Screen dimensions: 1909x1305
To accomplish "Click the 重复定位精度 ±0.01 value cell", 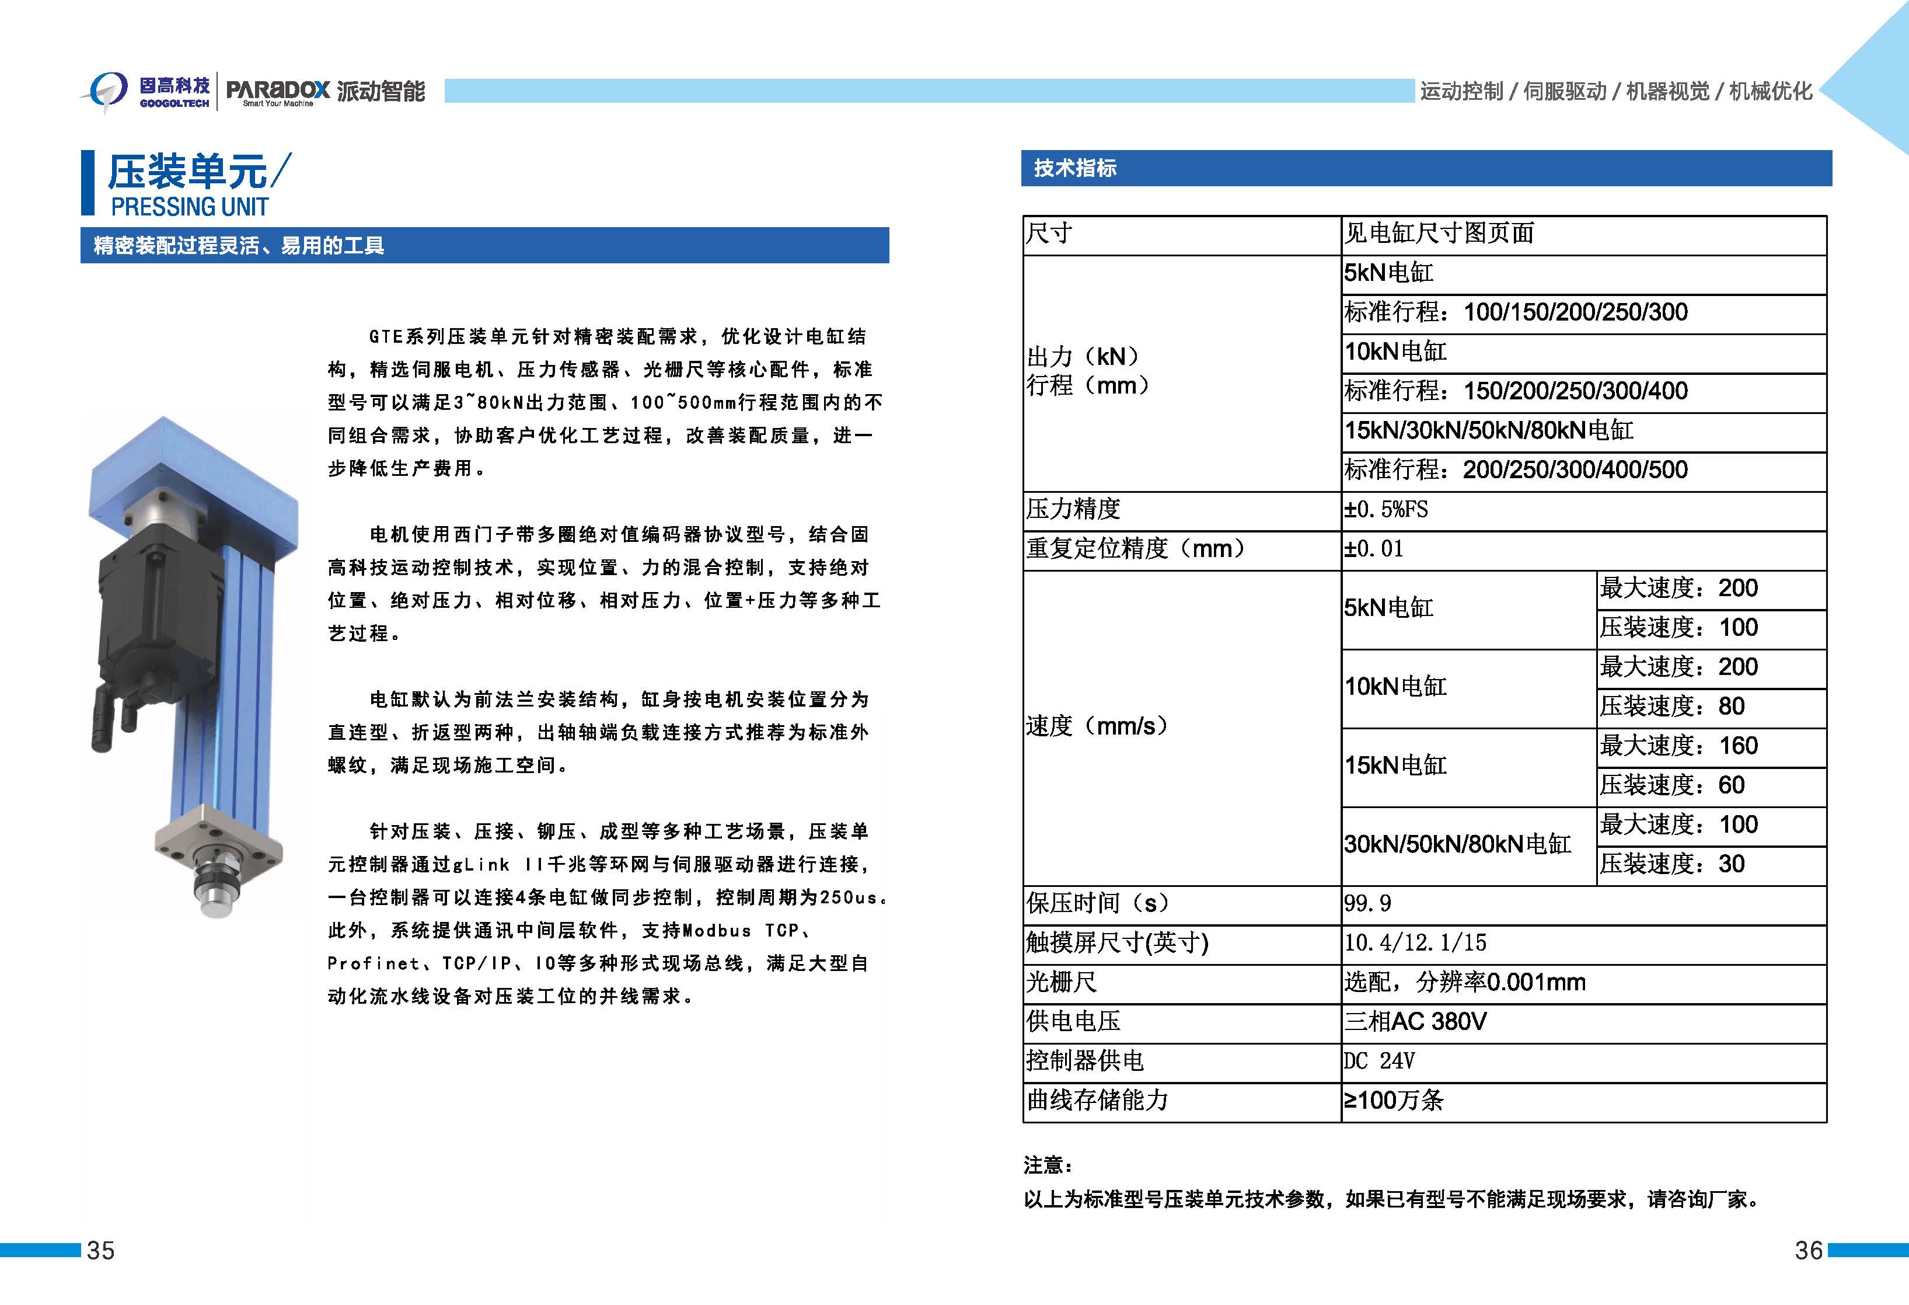I will [x=1374, y=549].
